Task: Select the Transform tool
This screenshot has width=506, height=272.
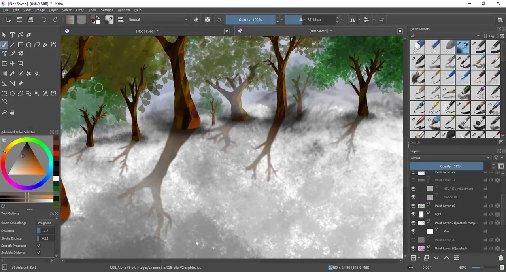Action: (x=4, y=63)
